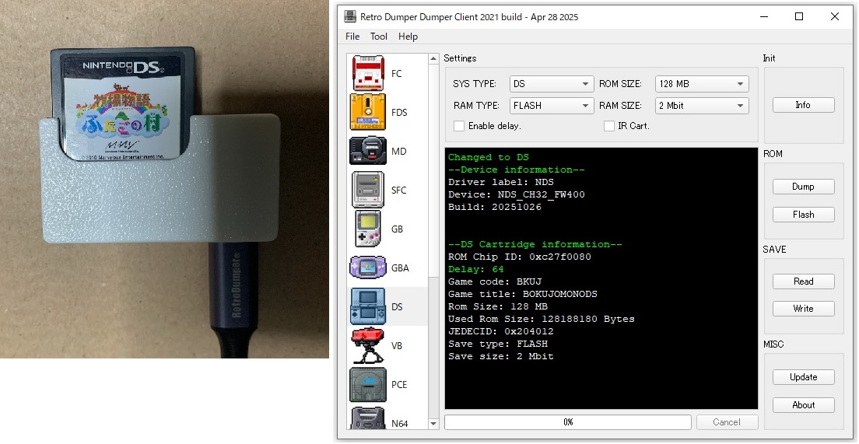859x444 pixels.
Task: Click the log line 'JEDECID: 0x204012'
Action: 501,331
